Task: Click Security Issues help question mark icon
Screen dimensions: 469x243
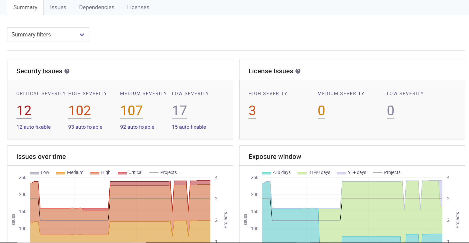Action: pyautogui.click(x=67, y=71)
